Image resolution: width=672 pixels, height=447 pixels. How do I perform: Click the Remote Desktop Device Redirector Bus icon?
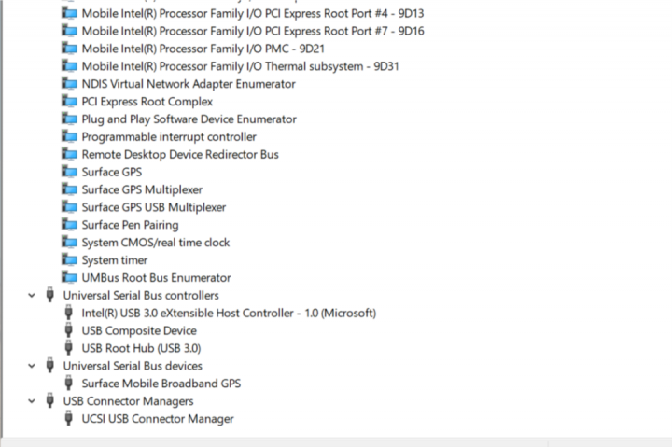[69, 154]
